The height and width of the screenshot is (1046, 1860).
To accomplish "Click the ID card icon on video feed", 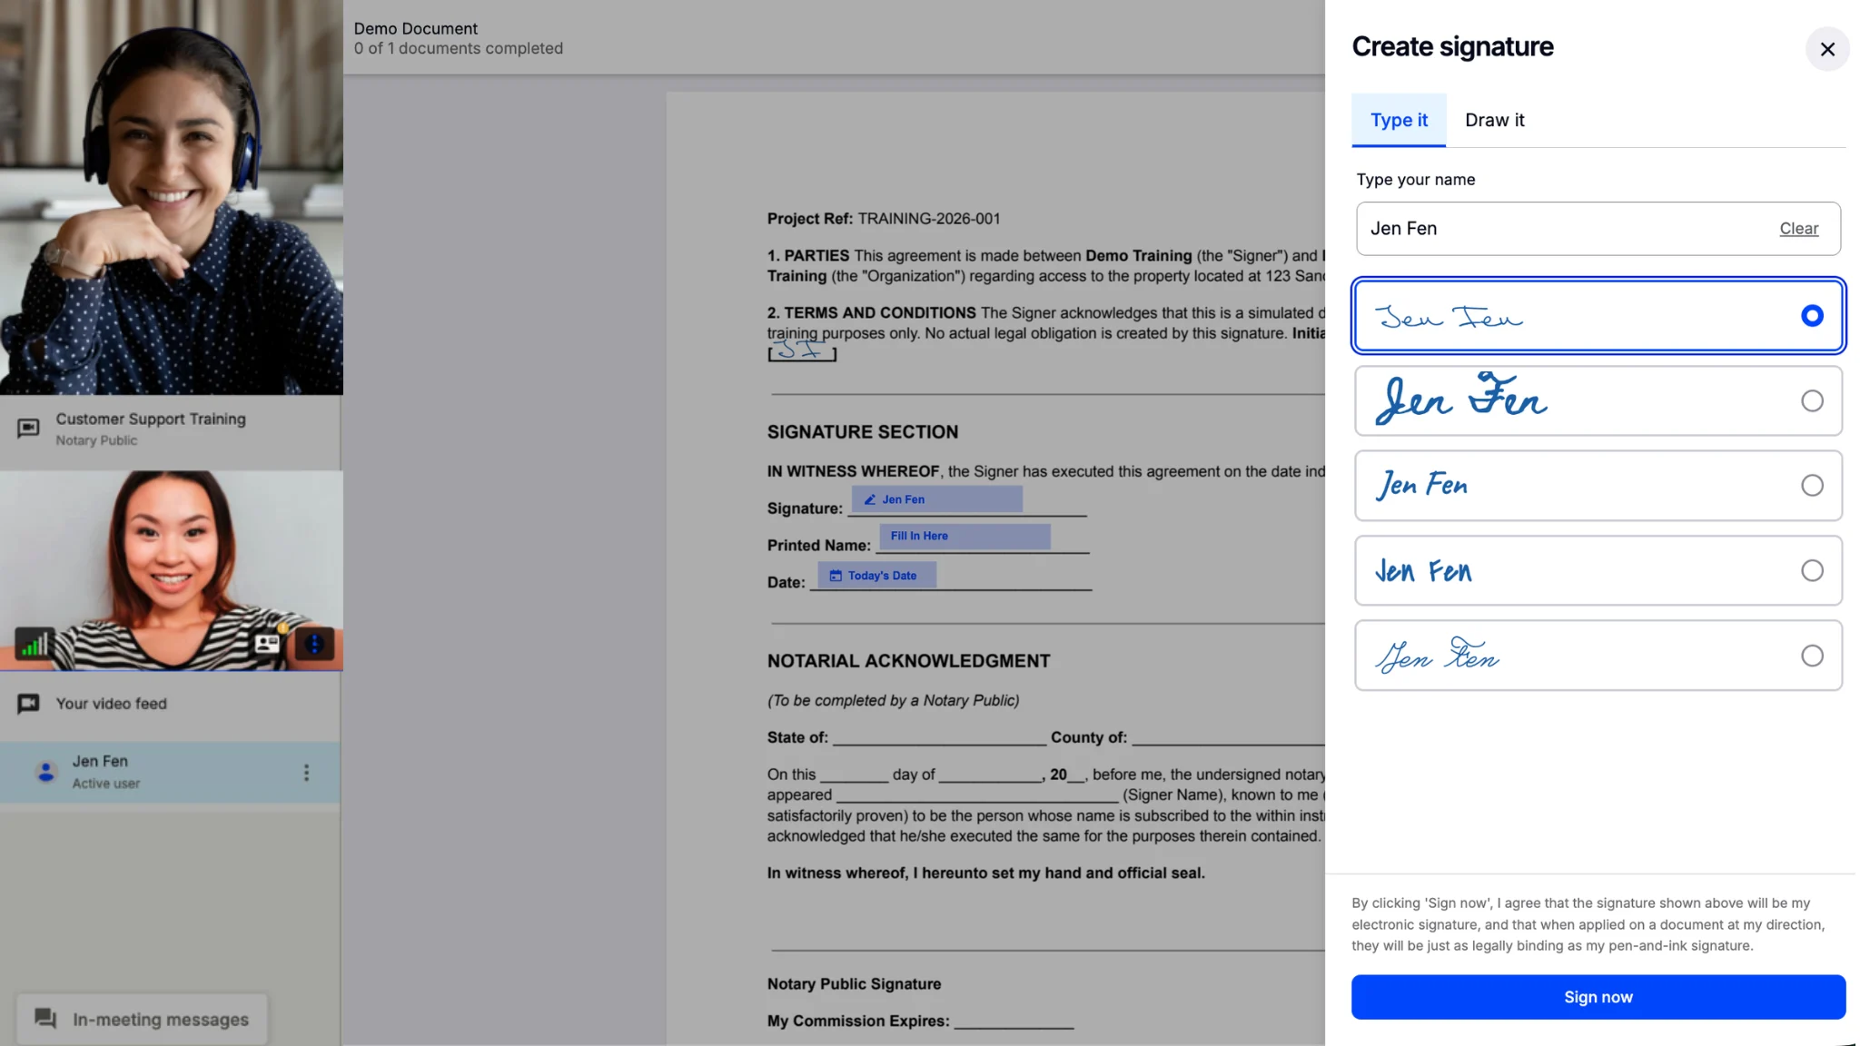I will pyautogui.click(x=267, y=644).
